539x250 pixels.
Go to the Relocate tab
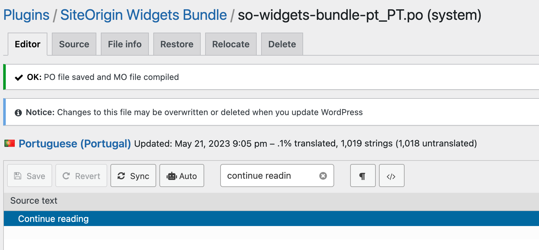(x=231, y=44)
